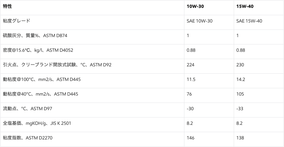Viewport: 284px width, 147px height.
Task: Click the 密度@15.6°C ASTM D4052 label
Action: tap(38, 50)
